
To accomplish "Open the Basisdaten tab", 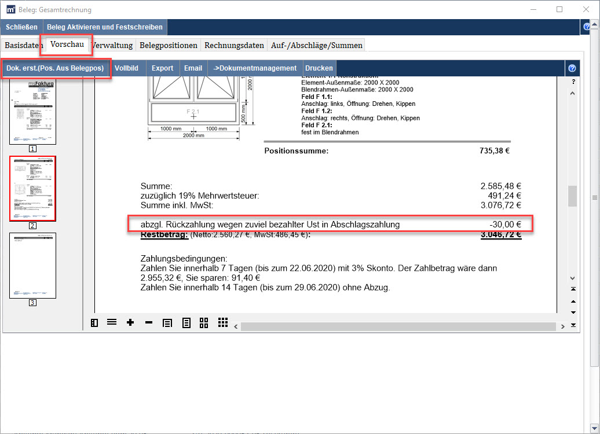I will [x=23, y=45].
